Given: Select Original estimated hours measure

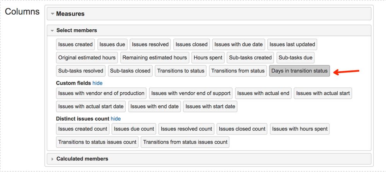Looking at the screenshot, I should (x=87, y=58).
